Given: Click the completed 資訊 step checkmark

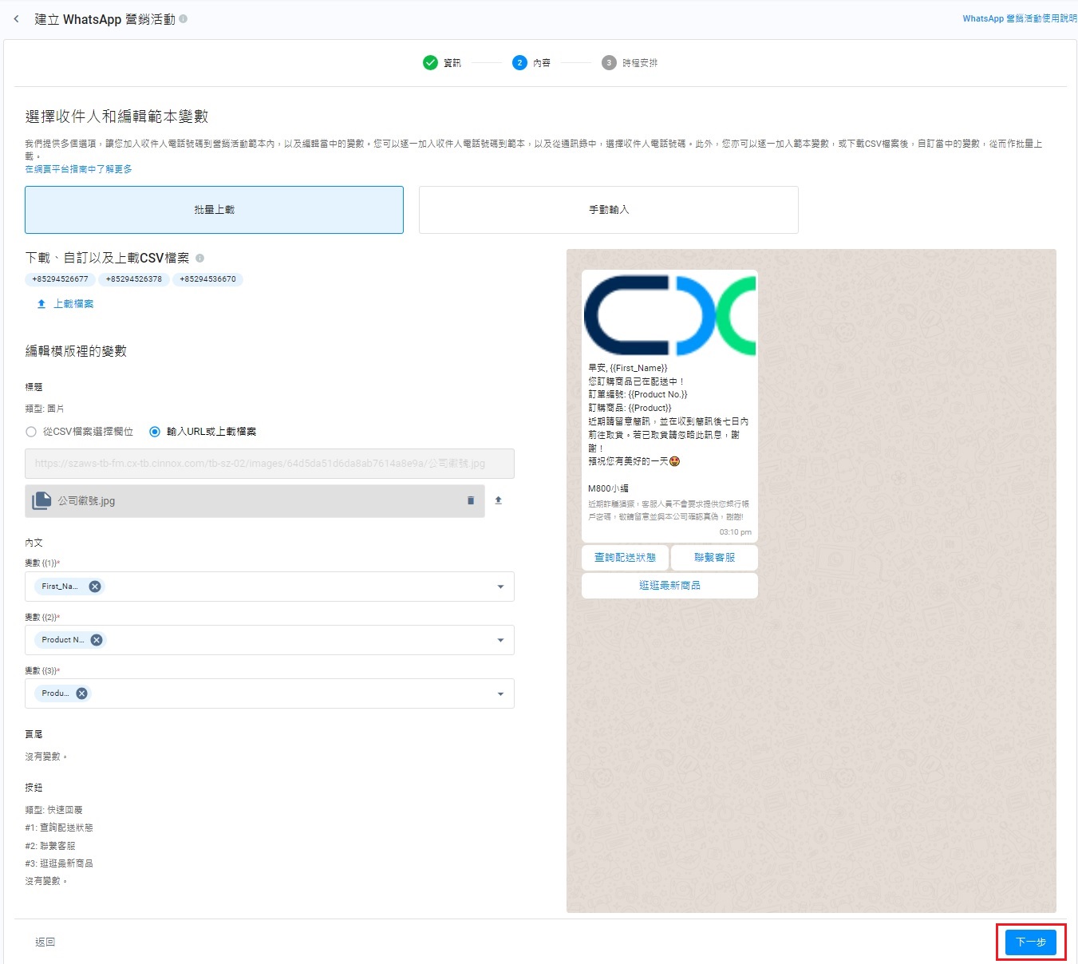Looking at the screenshot, I should (x=430, y=62).
